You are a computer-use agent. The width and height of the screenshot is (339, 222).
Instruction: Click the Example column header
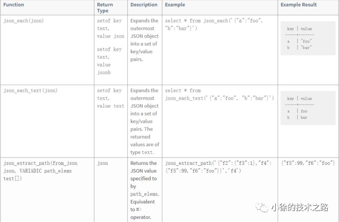[x=175, y=5]
